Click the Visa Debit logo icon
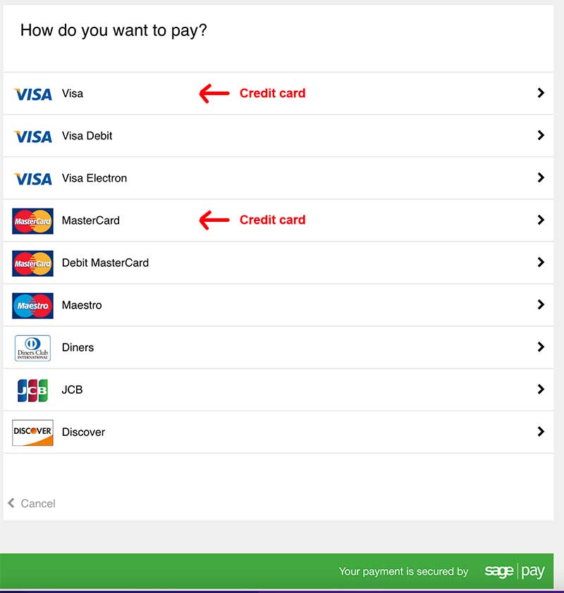The image size is (564, 593). coord(32,136)
